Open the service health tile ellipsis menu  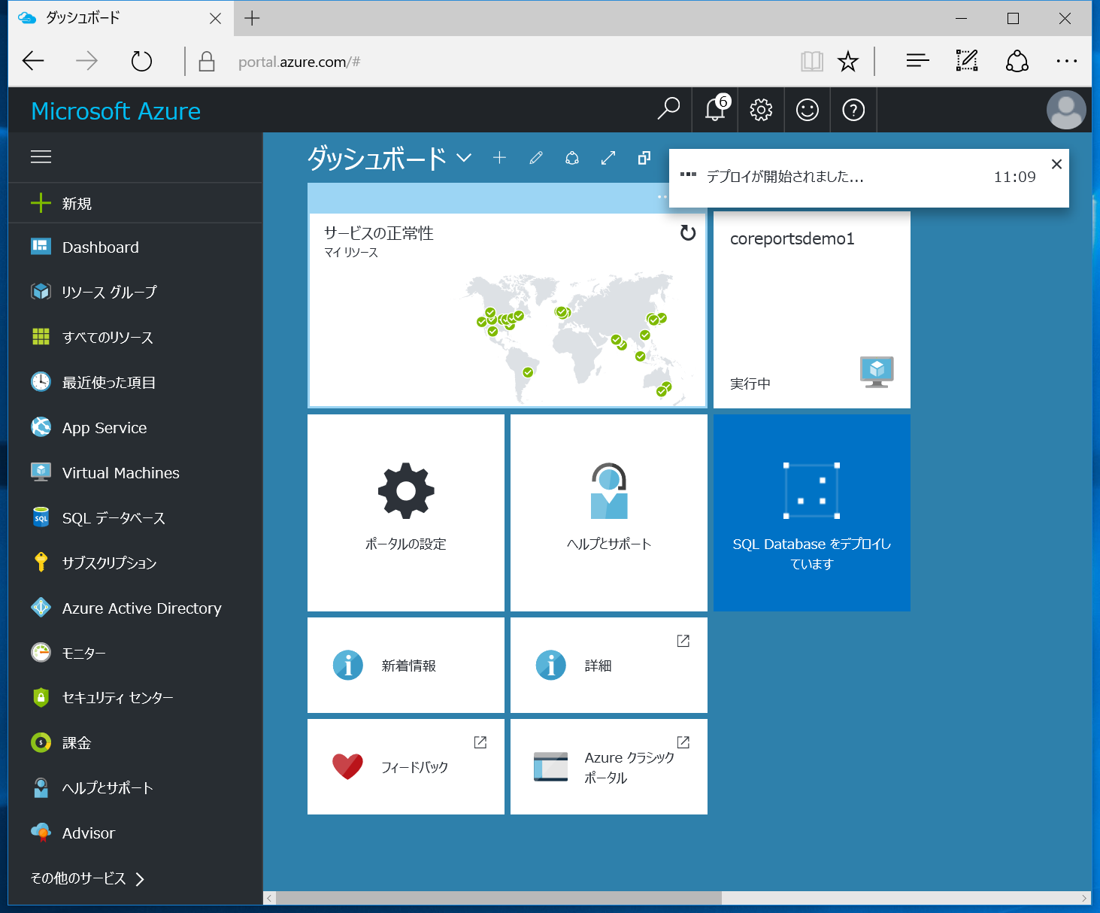point(662,197)
